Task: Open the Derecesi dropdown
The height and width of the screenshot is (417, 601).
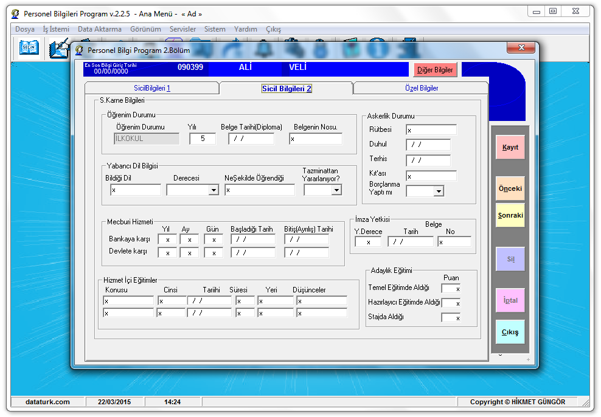Action: (214, 190)
